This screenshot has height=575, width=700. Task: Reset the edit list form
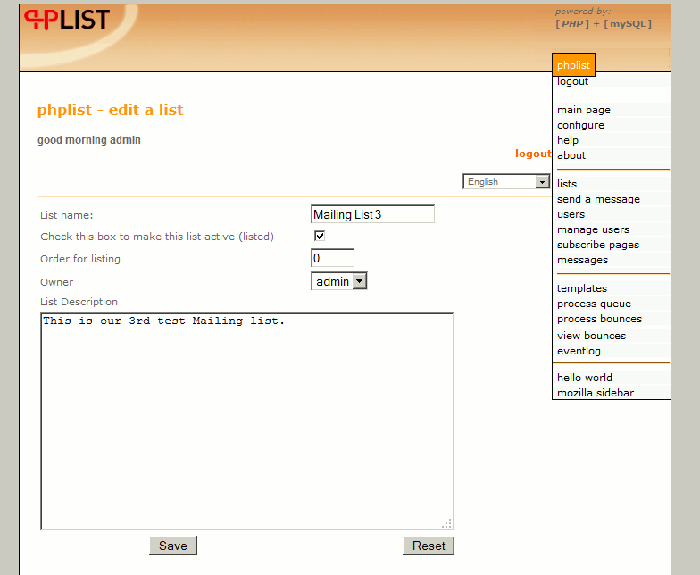coord(429,546)
